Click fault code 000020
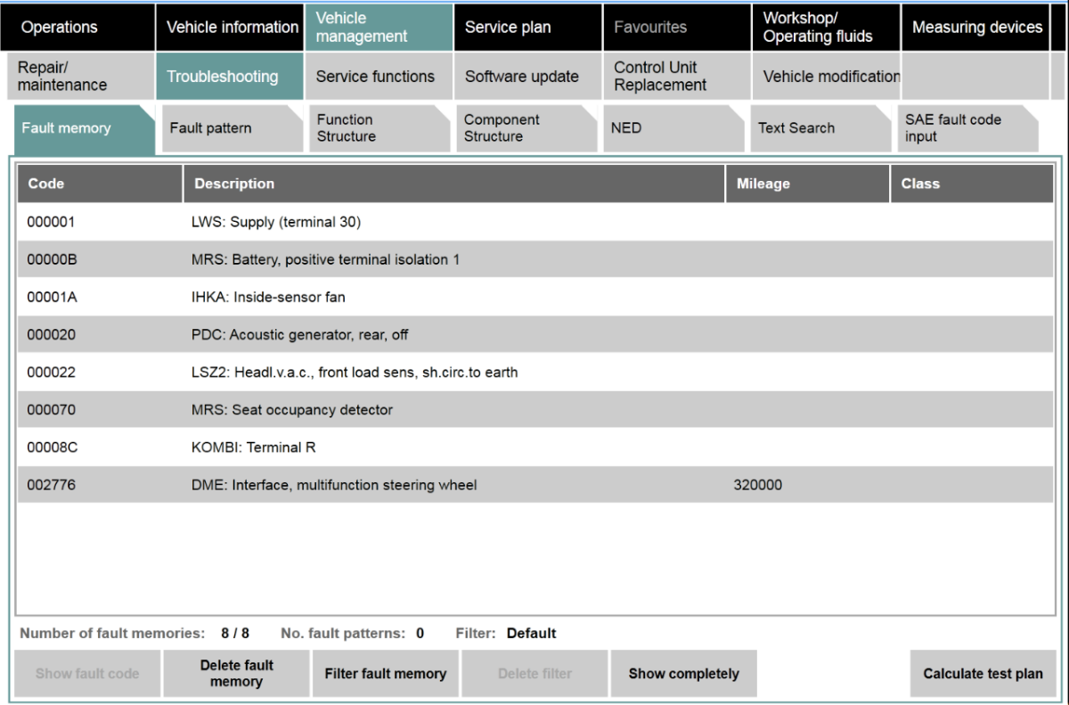 tap(52, 335)
